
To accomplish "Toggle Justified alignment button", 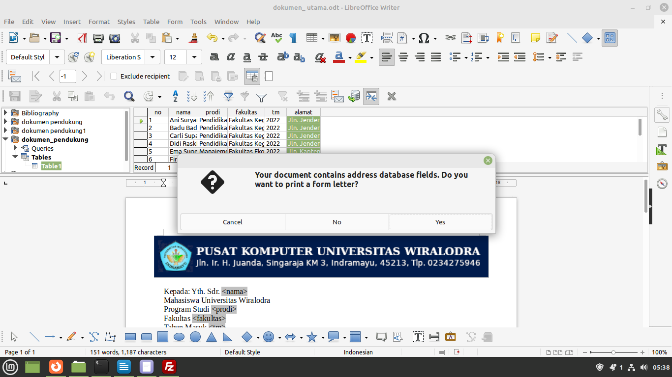I will click(436, 57).
